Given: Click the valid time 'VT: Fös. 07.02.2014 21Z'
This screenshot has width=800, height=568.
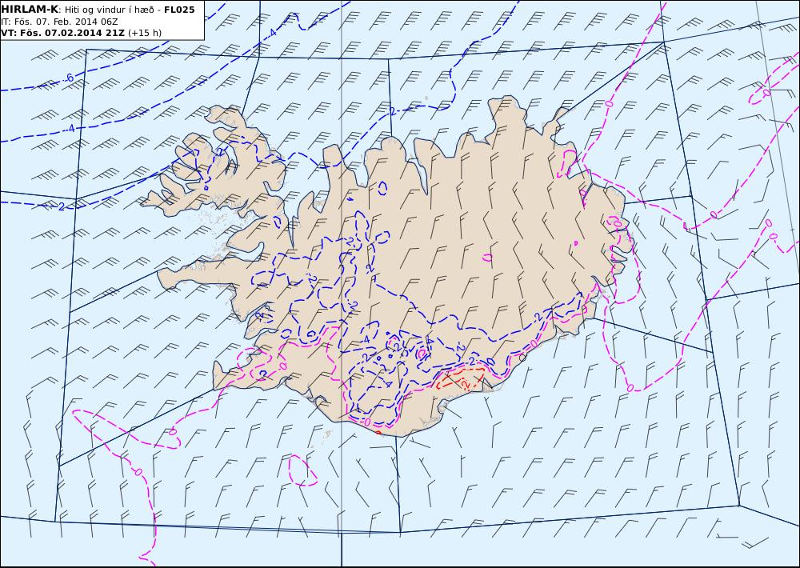Looking at the screenshot, I should 62,33.
